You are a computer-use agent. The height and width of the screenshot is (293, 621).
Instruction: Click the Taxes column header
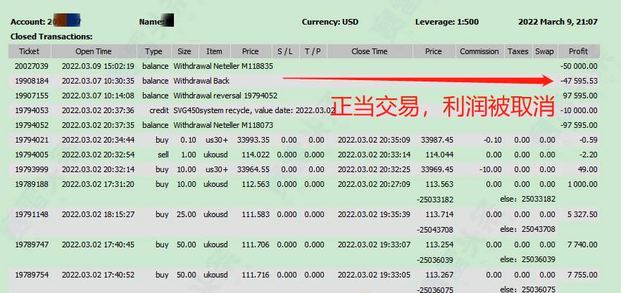(518, 51)
